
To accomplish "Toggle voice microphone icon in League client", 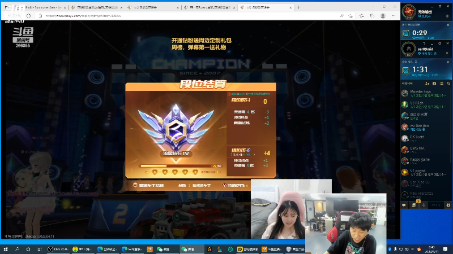I will 424,205.
